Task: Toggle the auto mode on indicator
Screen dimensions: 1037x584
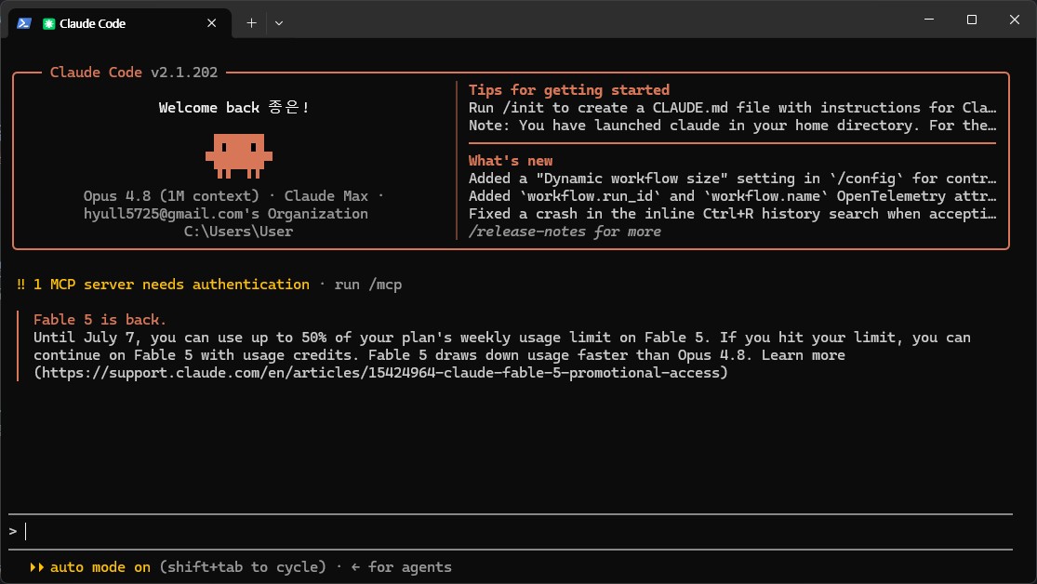Action: (100, 567)
